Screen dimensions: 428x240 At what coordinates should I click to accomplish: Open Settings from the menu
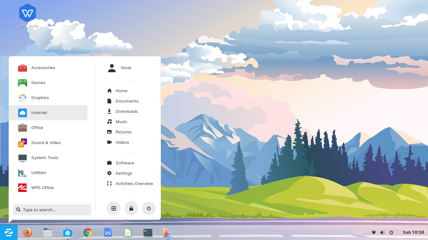click(124, 173)
